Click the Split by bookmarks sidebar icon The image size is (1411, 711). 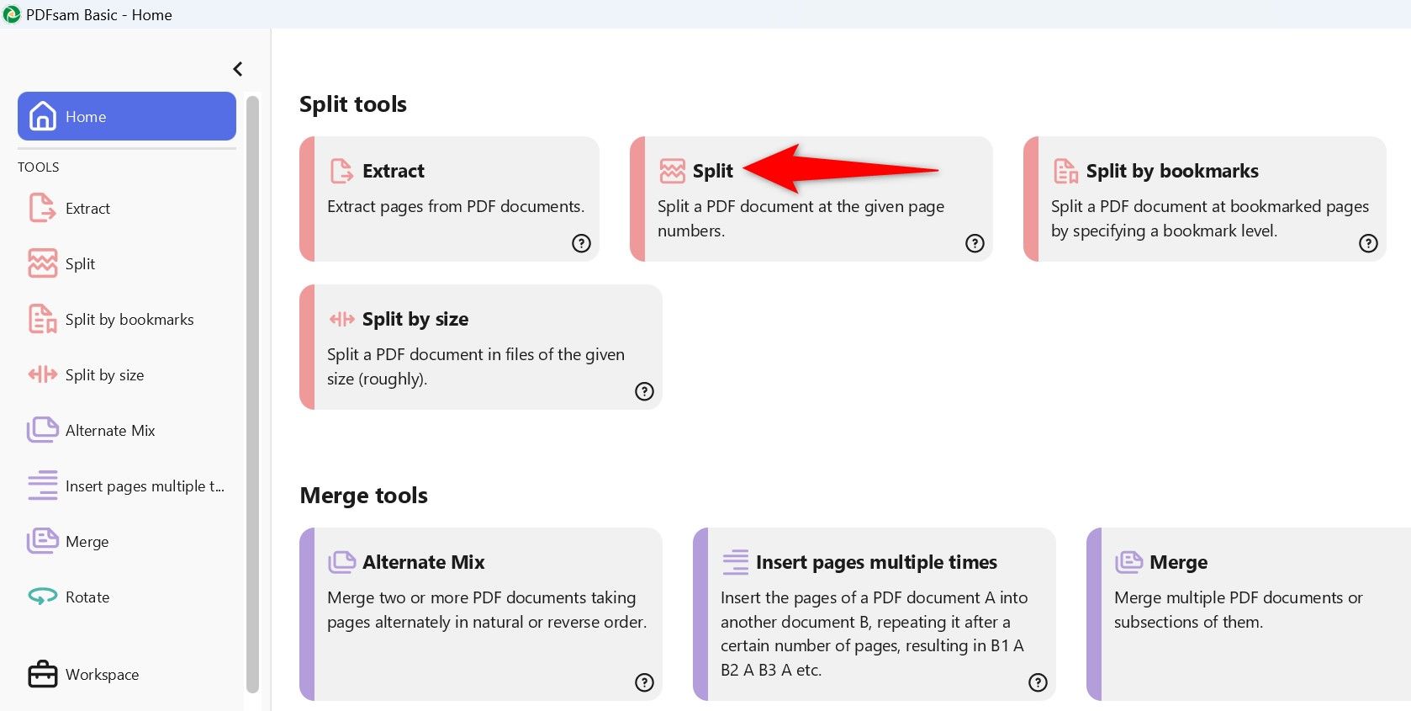[42, 319]
